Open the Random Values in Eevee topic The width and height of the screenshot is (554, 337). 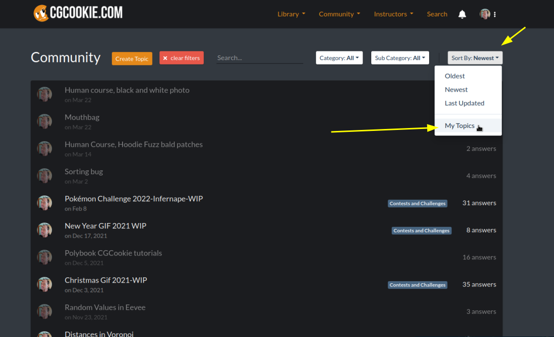[105, 307]
